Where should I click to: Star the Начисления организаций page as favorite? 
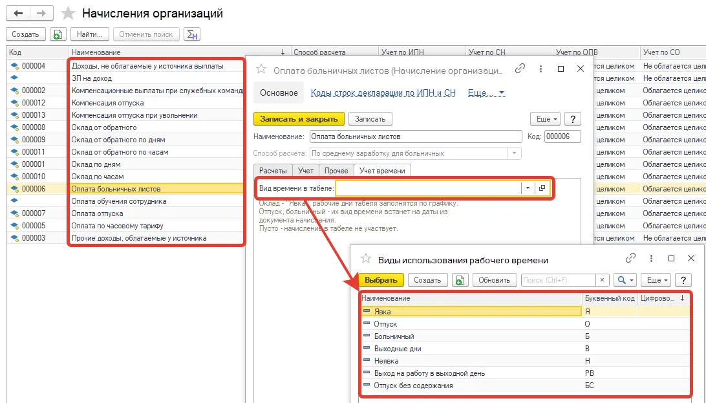pyautogui.click(x=68, y=13)
